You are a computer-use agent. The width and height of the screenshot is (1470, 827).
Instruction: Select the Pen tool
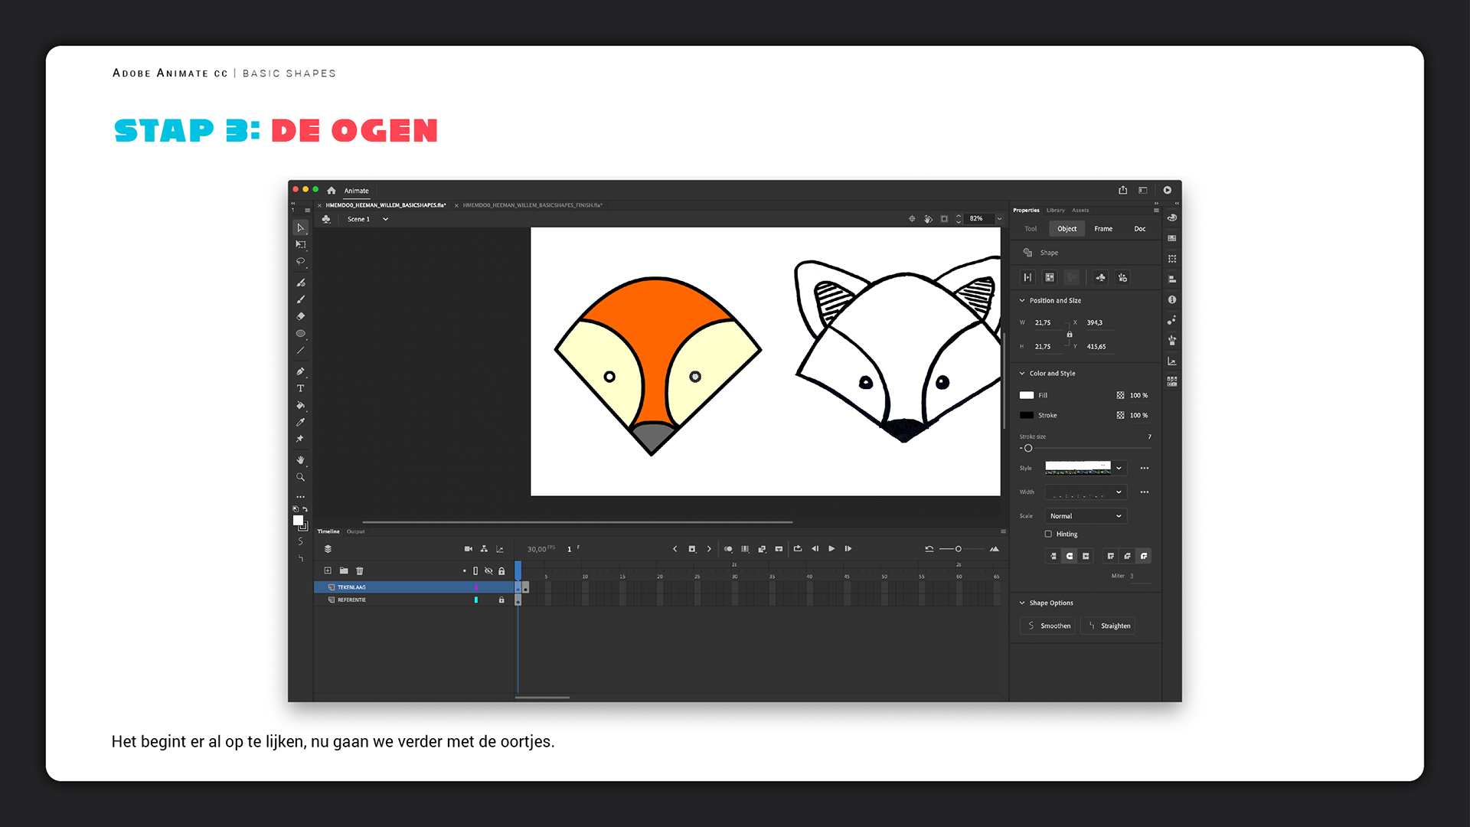point(300,371)
